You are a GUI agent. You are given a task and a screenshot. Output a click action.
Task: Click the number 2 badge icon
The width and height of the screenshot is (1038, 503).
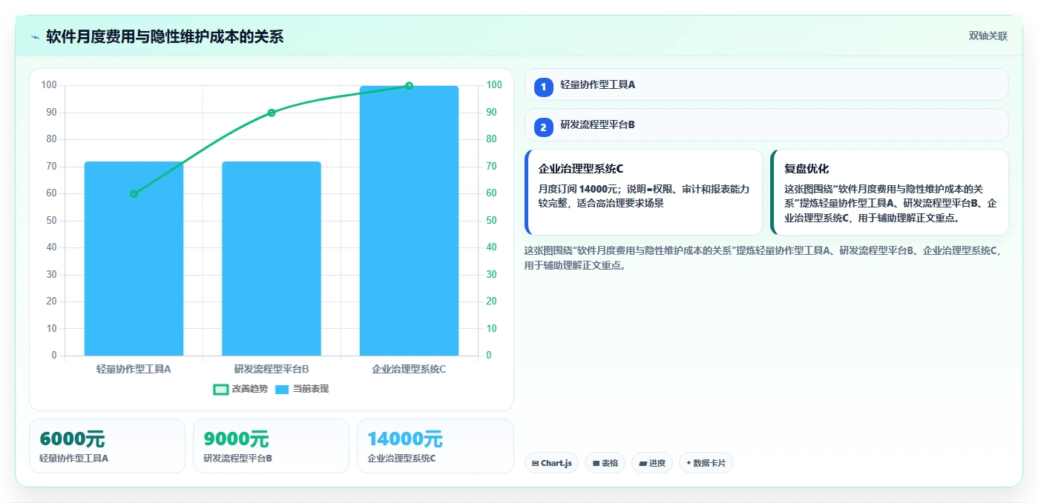pos(543,127)
